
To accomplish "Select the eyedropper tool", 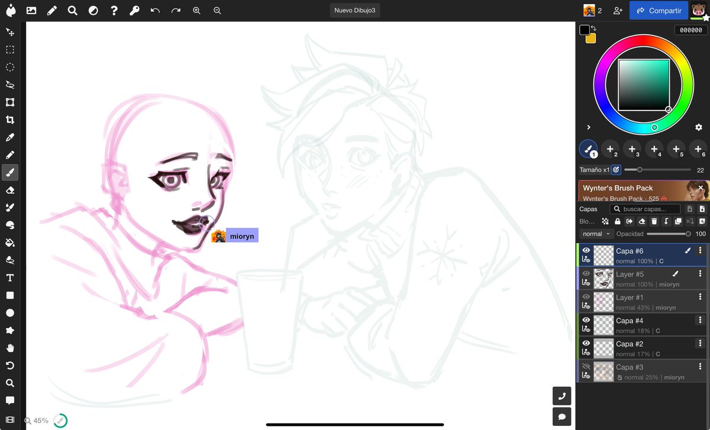I will point(10,137).
